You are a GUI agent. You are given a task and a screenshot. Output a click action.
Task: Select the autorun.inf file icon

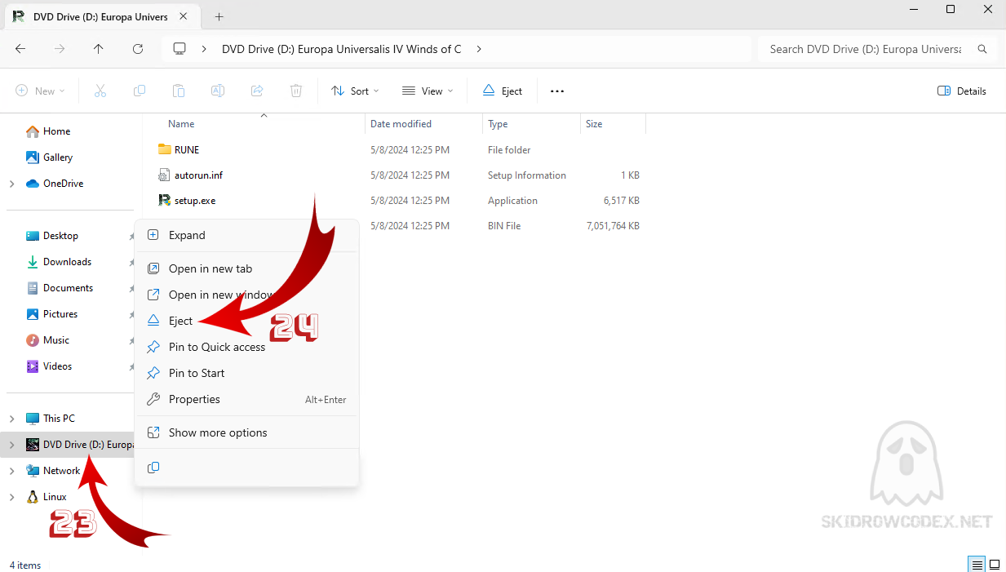(165, 175)
